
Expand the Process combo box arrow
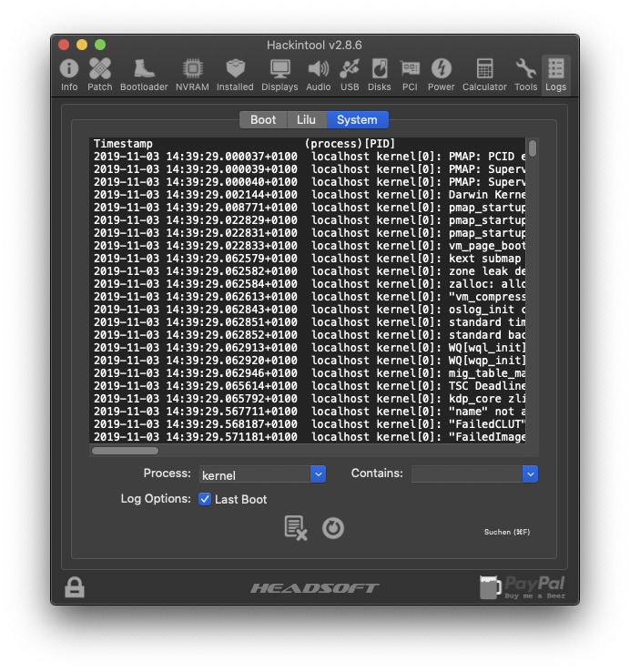pyautogui.click(x=318, y=474)
